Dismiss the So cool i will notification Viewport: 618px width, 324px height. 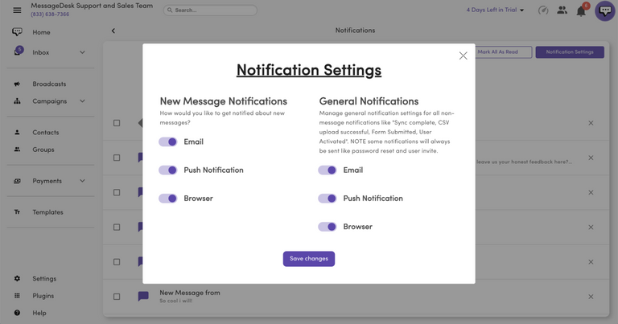click(591, 297)
